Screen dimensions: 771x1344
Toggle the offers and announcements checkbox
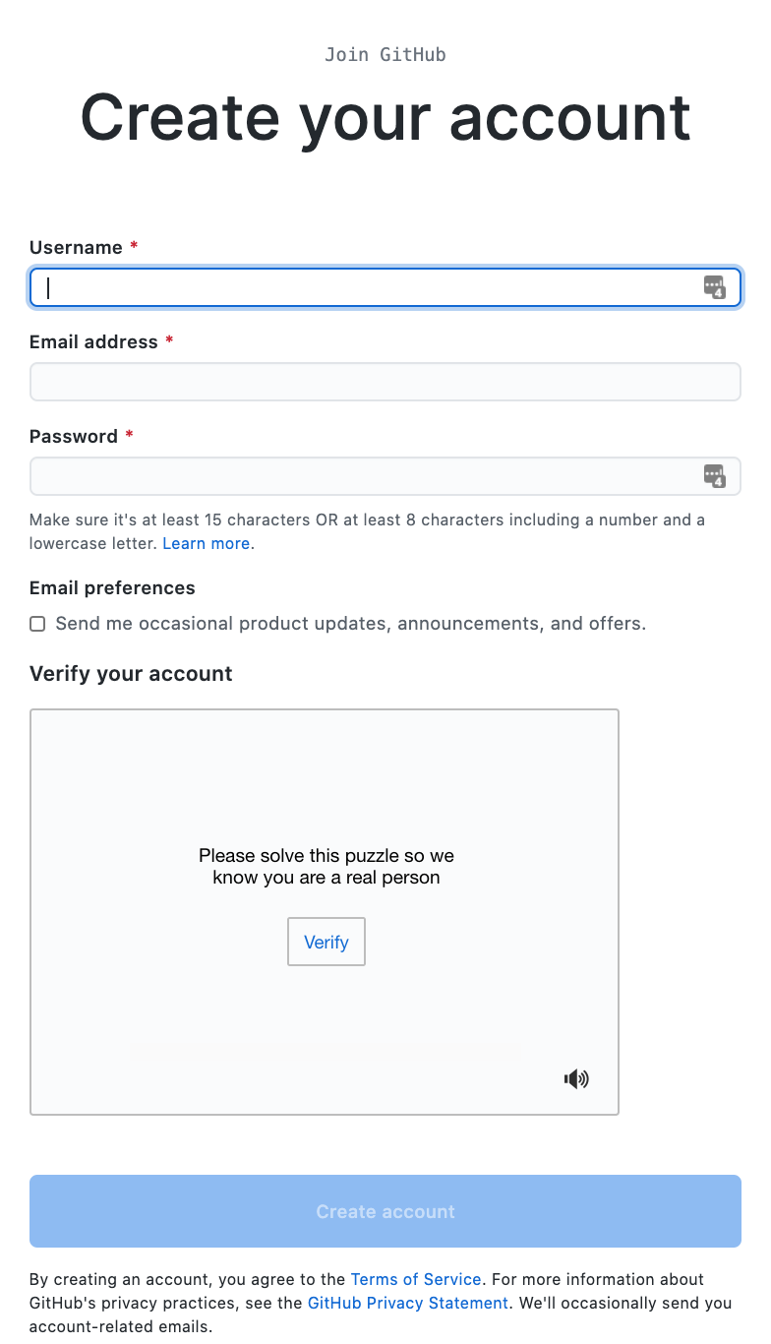(36, 623)
